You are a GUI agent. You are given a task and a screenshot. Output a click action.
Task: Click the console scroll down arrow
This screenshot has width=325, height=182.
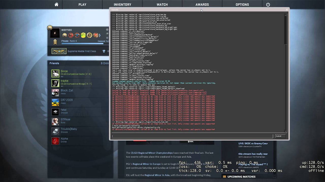[286, 131]
